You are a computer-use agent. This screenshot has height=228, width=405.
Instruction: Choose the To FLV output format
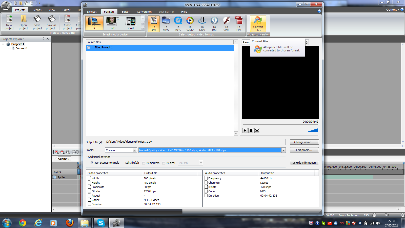[x=239, y=24]
